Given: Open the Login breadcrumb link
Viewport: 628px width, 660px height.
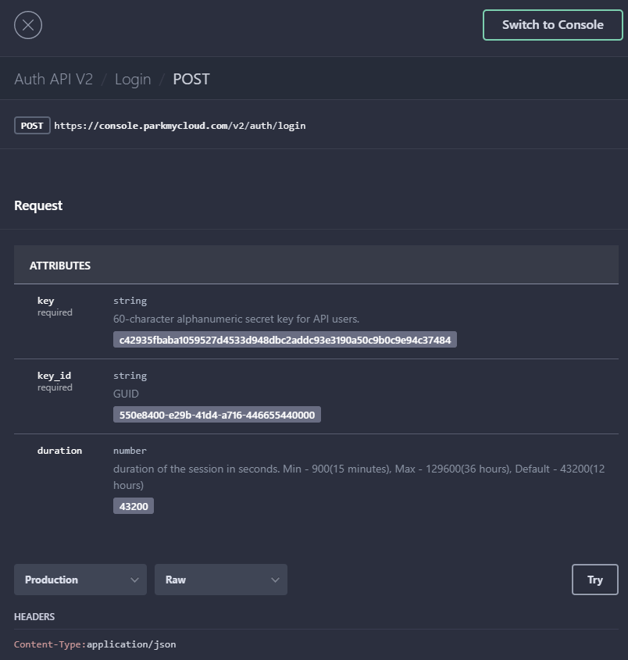Looking at the screenshot, I should pos(133,79).
